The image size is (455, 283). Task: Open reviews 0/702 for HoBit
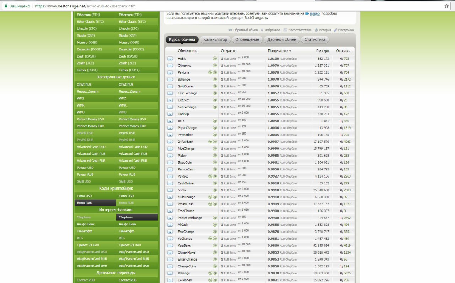(x=344, y=59)
